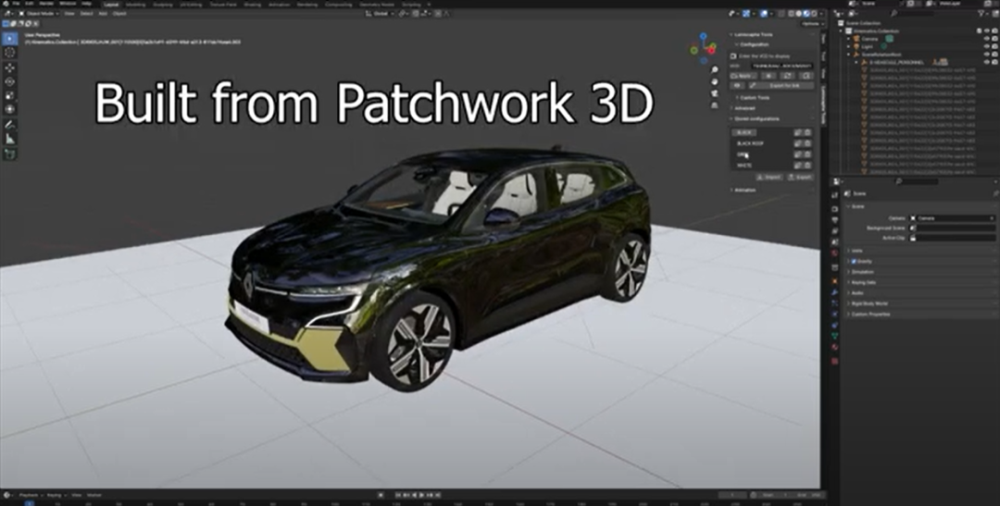This screenshot has height=506, width=1000.
Task: Select the Measure ruler tool
Action: [9, 139]
